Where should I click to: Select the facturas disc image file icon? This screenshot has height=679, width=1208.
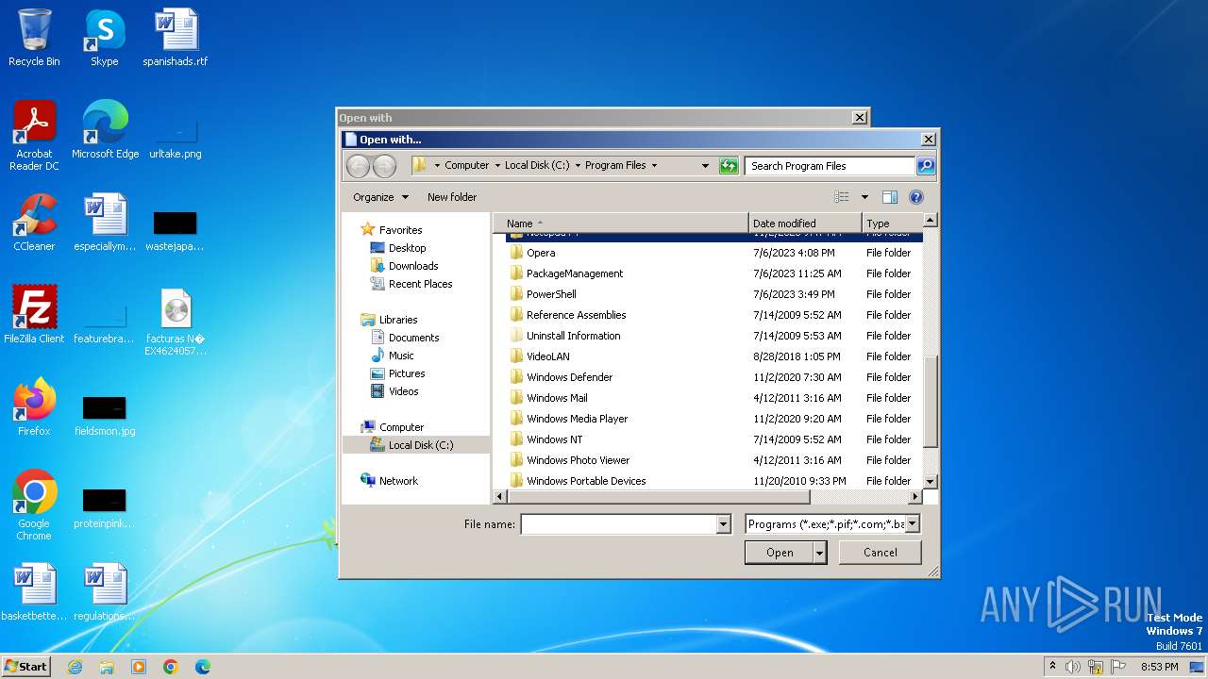tap(176, 309)
